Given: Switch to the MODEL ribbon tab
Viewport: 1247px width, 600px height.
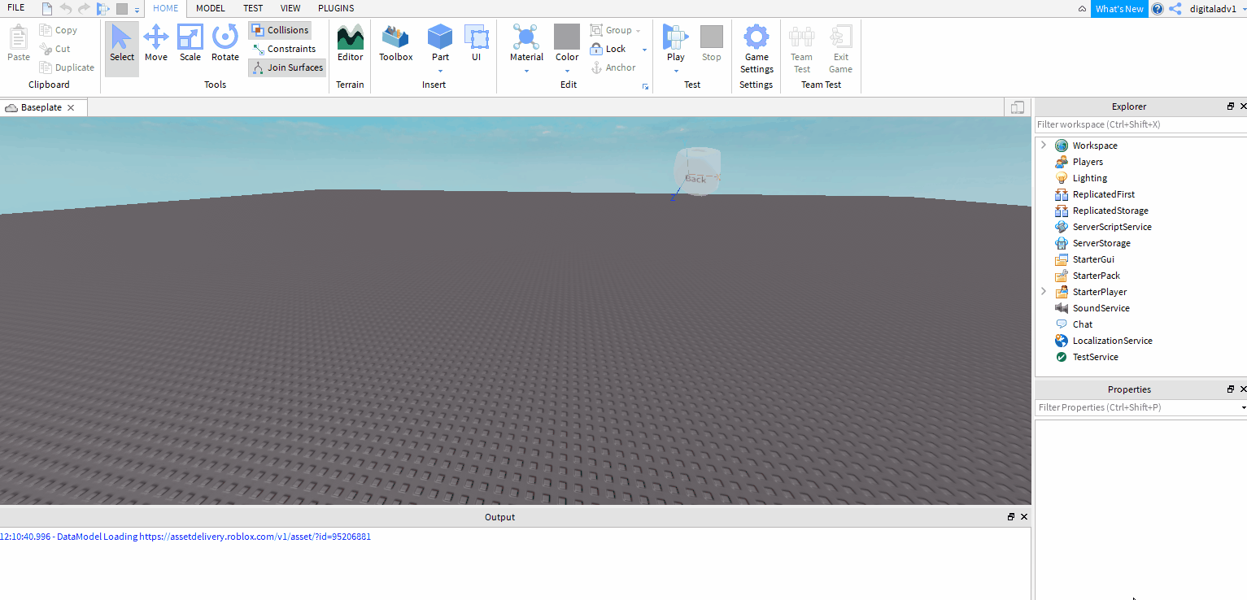Looking at the screenshot, I should tap(211, 8).
